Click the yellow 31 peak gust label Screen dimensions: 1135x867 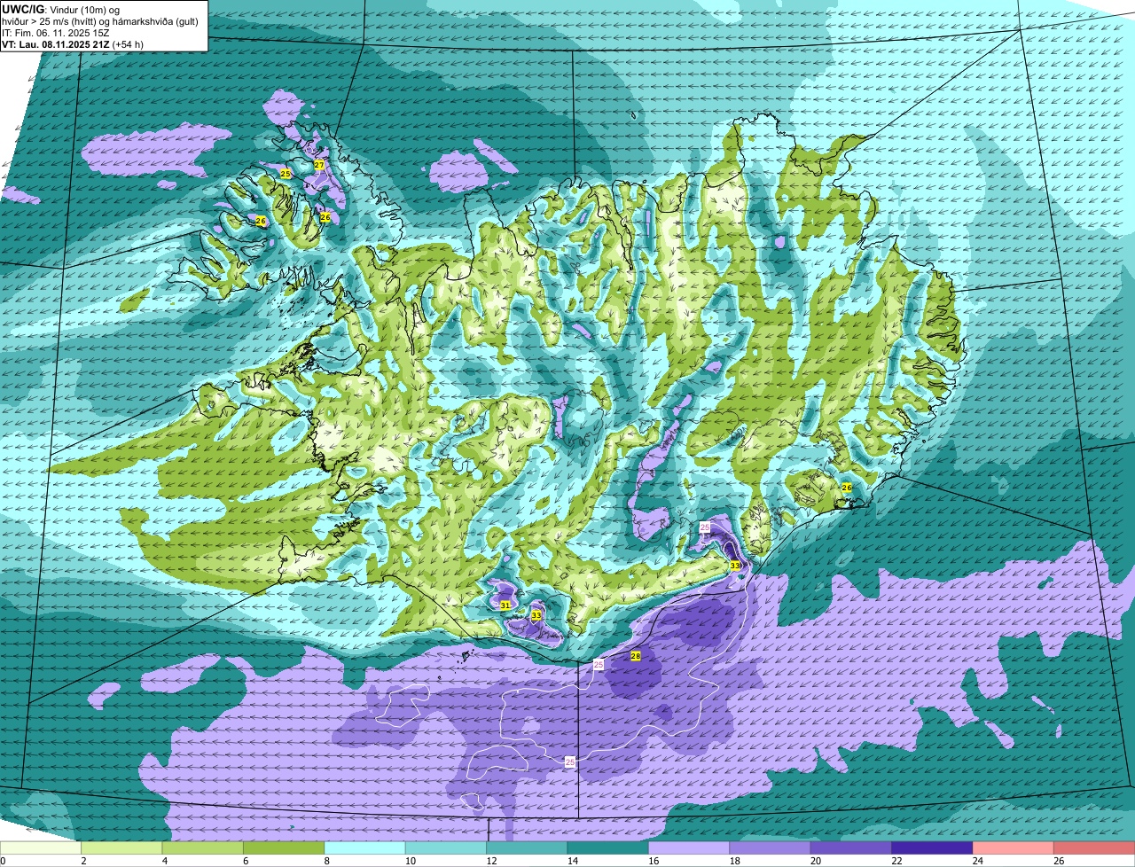pos(505,605)
